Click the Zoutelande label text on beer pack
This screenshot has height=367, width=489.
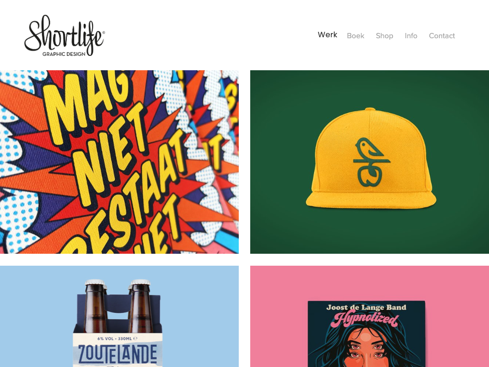117,354
